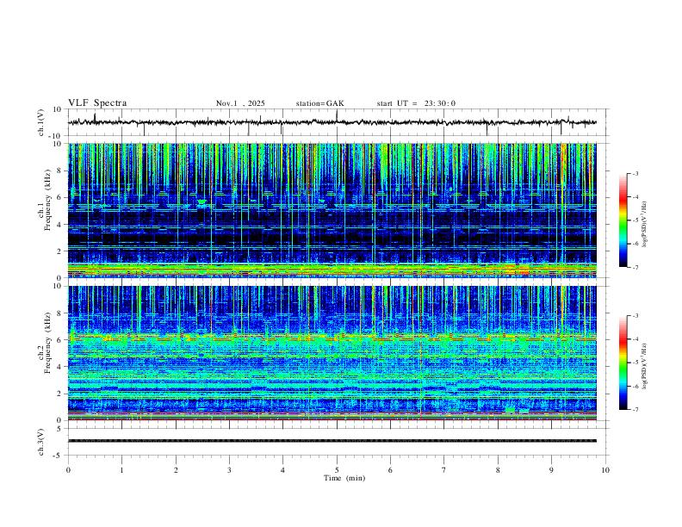Select the upper "log(PSD)(V²/Hz)" color bar label
The image size is (682, 527).
[x=645, y=225]
